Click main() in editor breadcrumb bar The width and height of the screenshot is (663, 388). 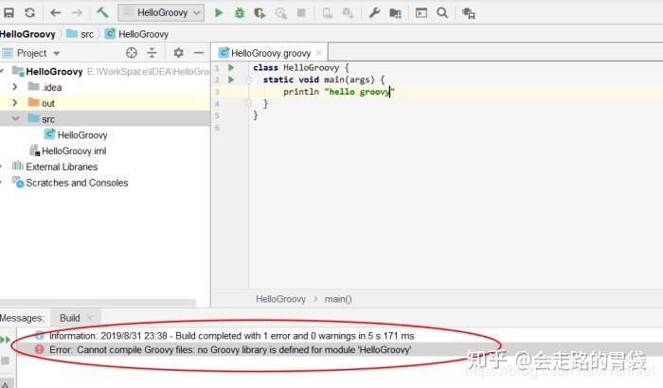point(338,299)
